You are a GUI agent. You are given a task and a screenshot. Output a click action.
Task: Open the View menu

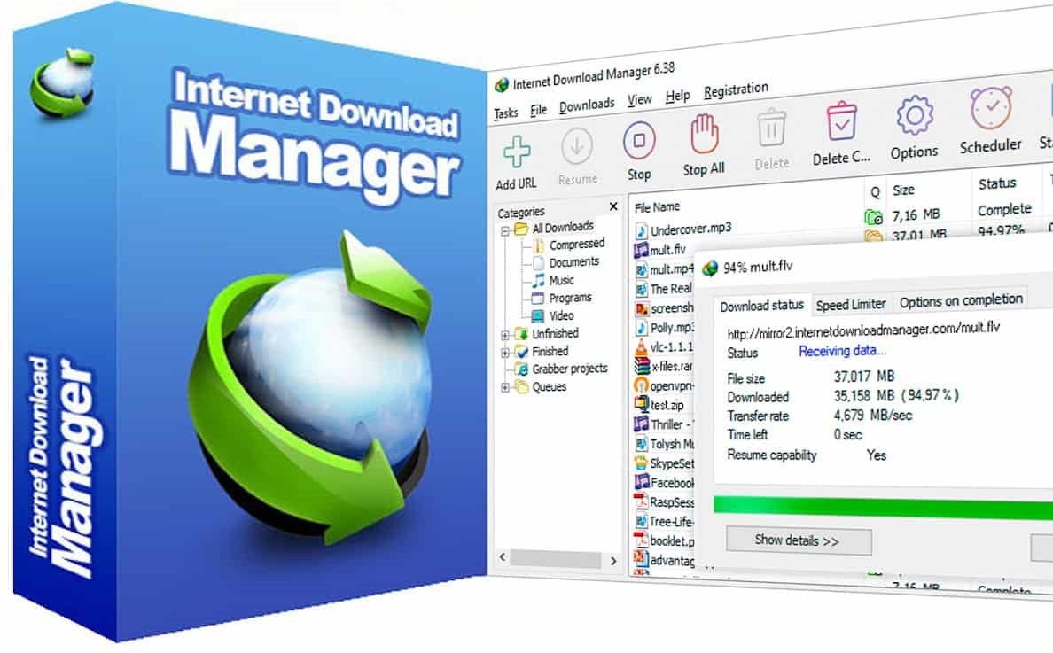pyautogui.click(x=639, y=100)
